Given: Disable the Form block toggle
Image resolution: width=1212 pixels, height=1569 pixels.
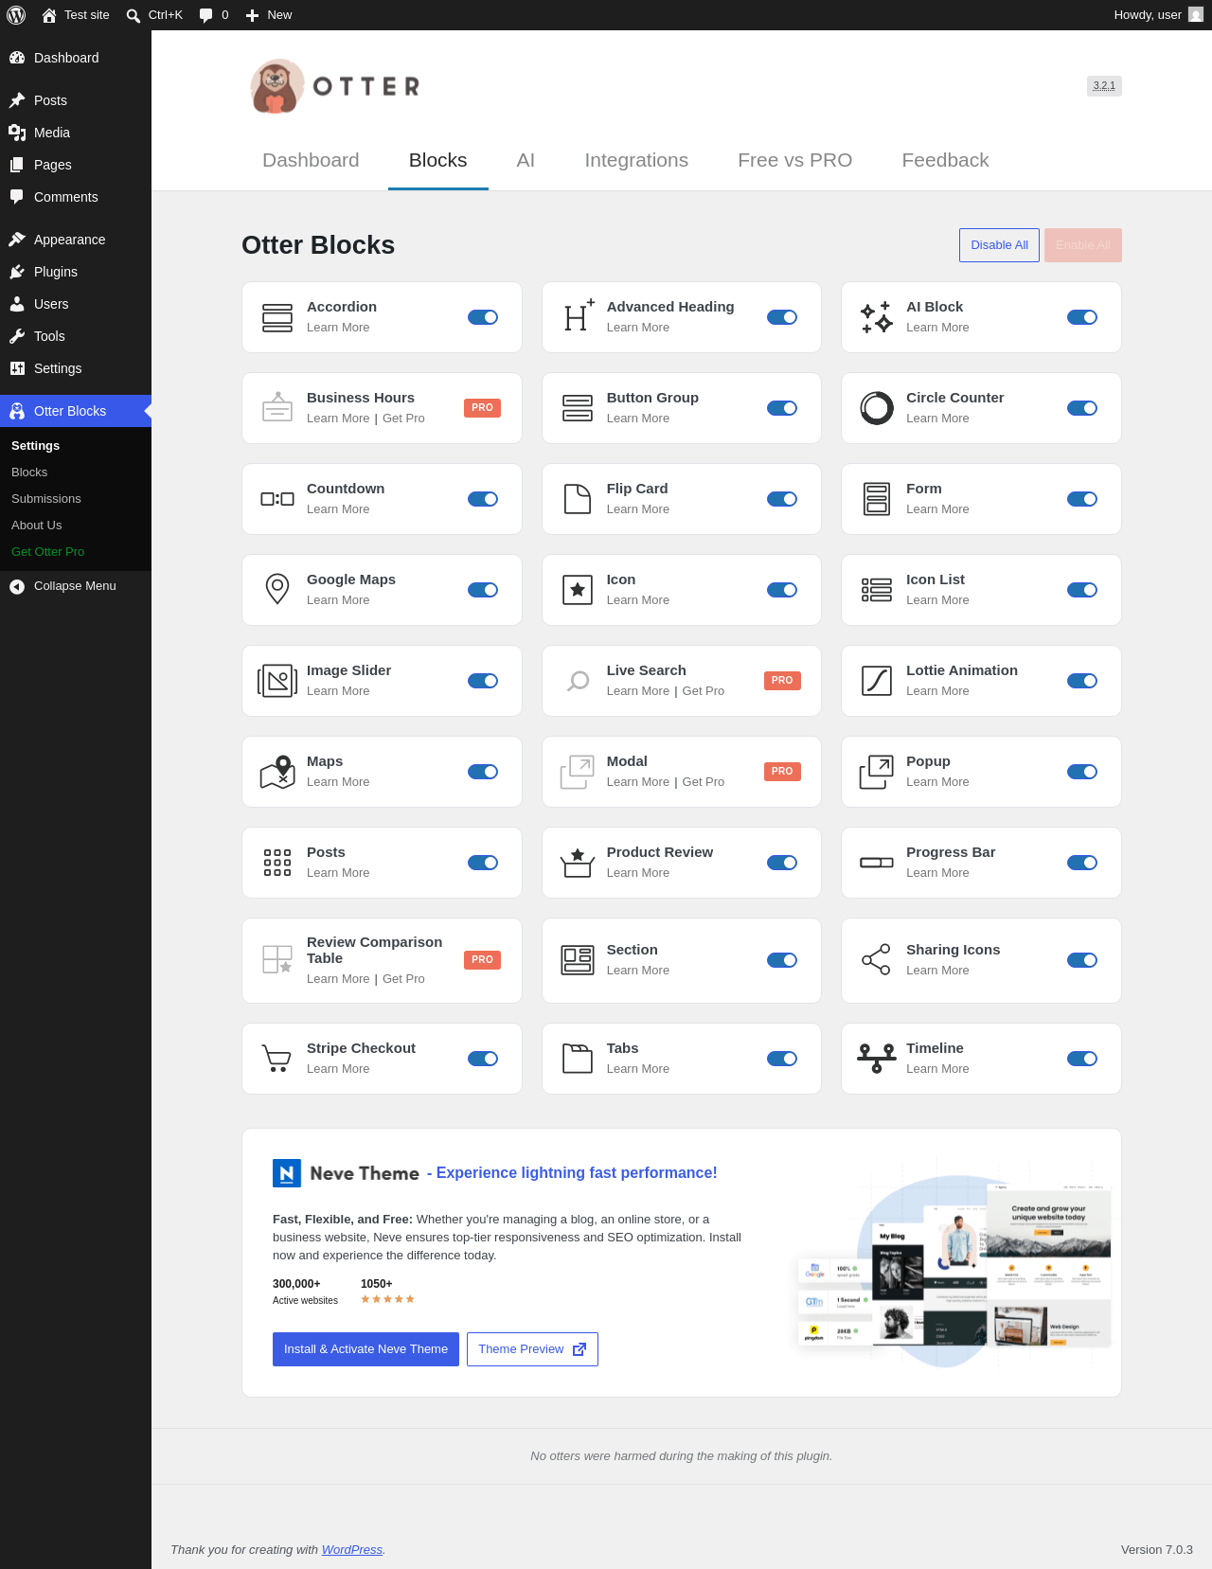Looking at the screenshot, I should tap(1082, 499).
